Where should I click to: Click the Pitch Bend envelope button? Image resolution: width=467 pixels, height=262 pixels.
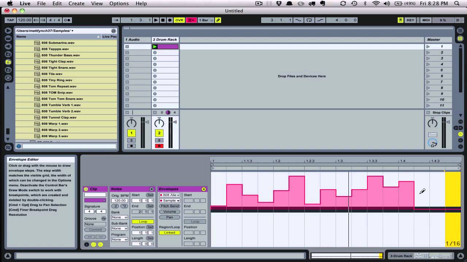coord(170,206)
